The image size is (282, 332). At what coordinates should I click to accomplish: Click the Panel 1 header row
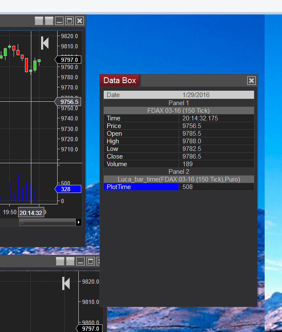(179, 103)
